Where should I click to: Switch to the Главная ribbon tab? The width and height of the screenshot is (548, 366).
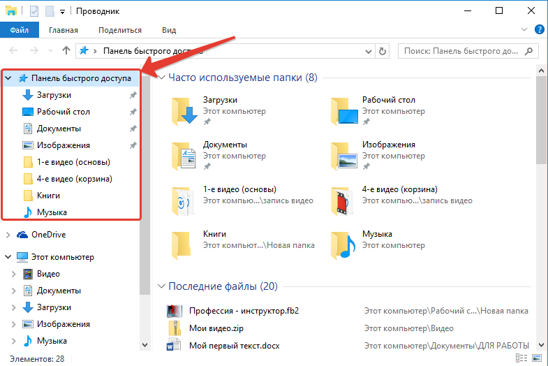pos(64,30)
